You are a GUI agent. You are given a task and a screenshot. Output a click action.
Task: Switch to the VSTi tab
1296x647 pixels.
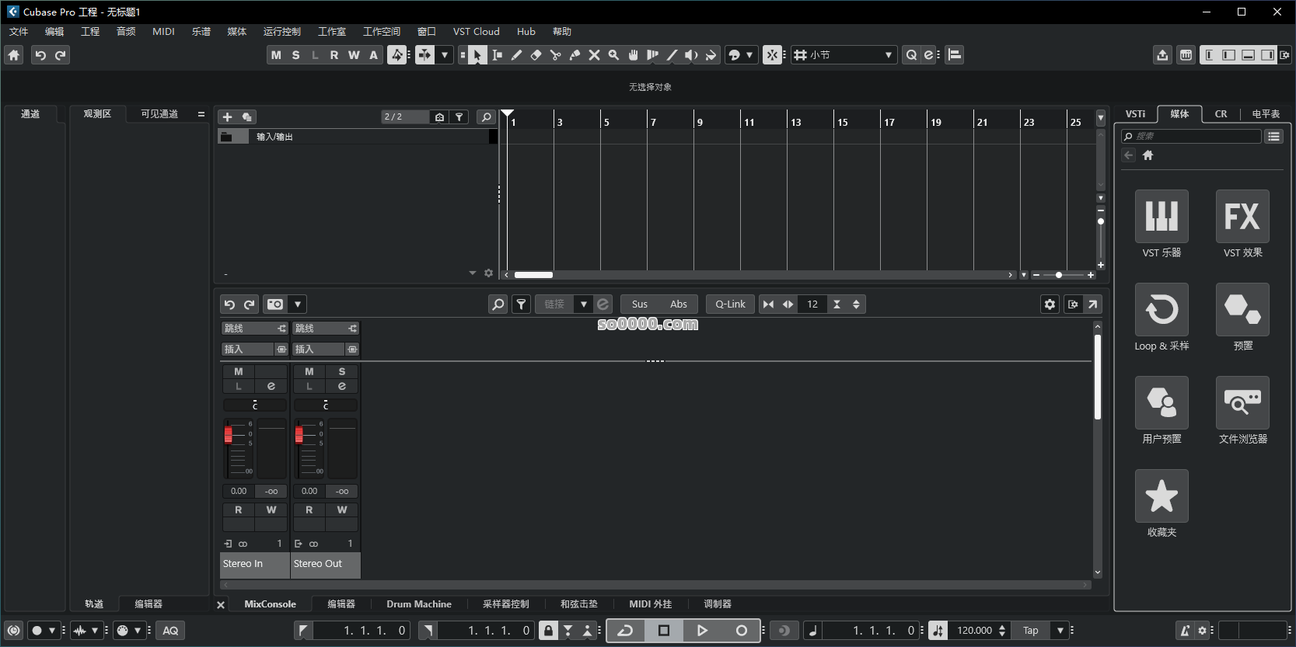tap(1135, 114)
